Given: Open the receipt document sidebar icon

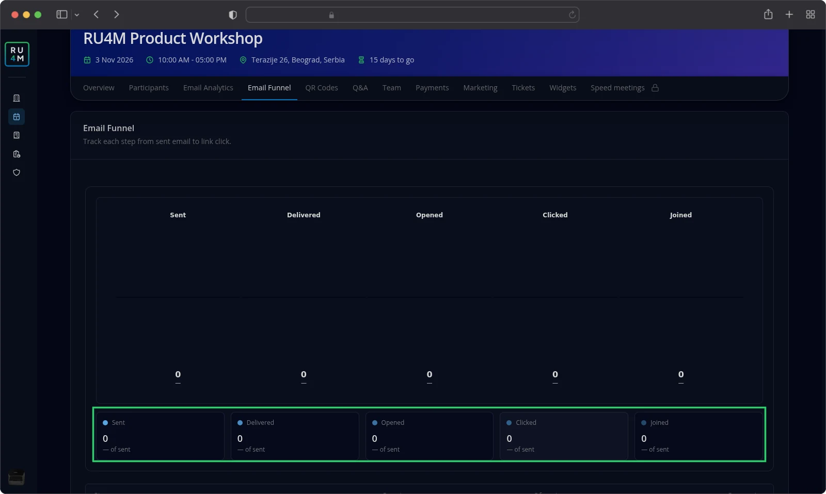Looking at the screenshot, I should tap(17, 135).
